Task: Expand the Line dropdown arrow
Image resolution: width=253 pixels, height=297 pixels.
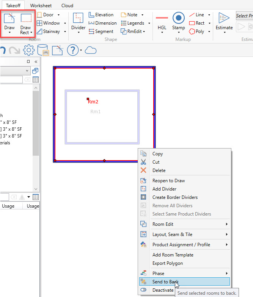Action: (x=209, y=15)
